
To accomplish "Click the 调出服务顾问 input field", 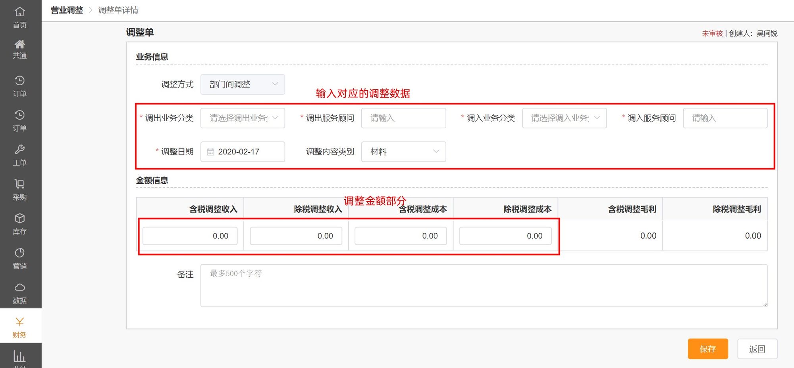I will click(403, 118).
